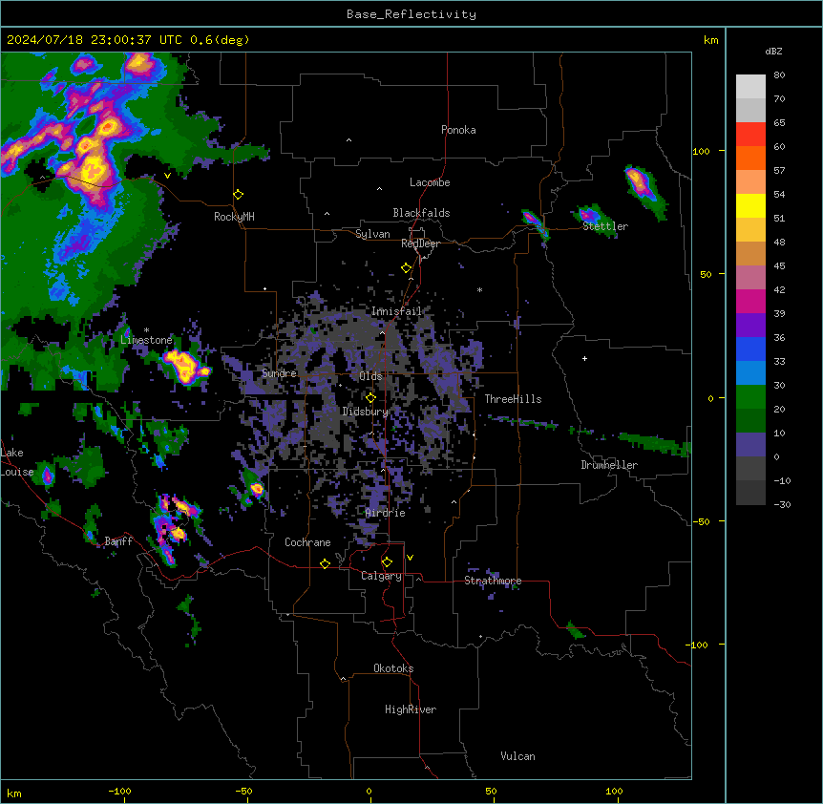Click the Limestone label
The image size is (823, 804).
tap(146, 340)
